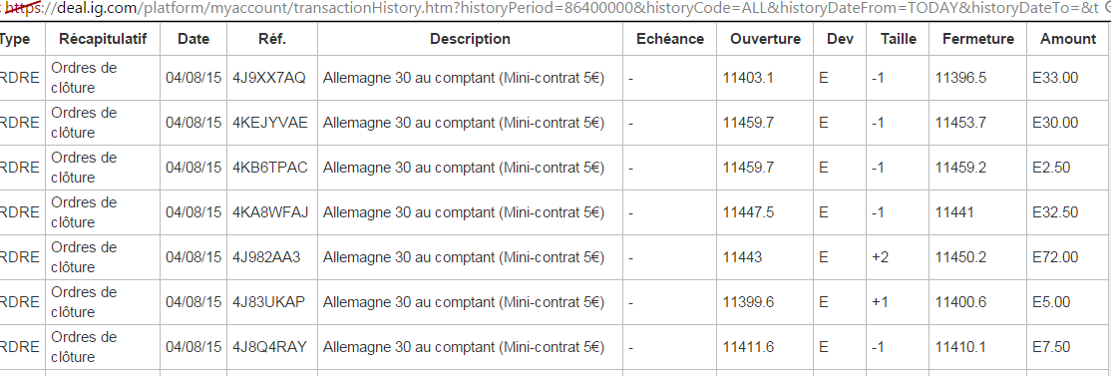This screenshot has height=376, width=1111.
Task: Click the Amount column header
Action: [x=1068, y=39]
